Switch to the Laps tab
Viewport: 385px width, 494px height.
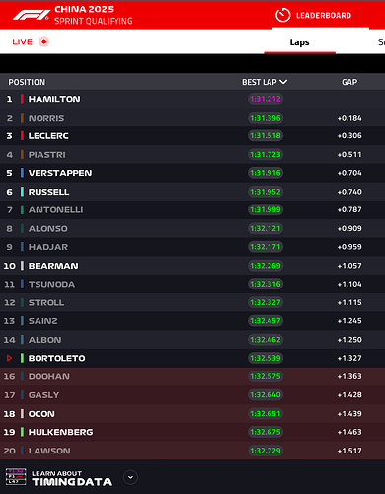[299, 42]
